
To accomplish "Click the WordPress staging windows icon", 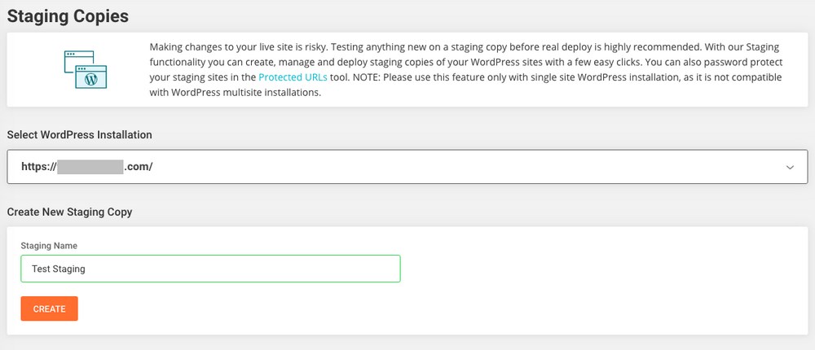I will 86,69.
